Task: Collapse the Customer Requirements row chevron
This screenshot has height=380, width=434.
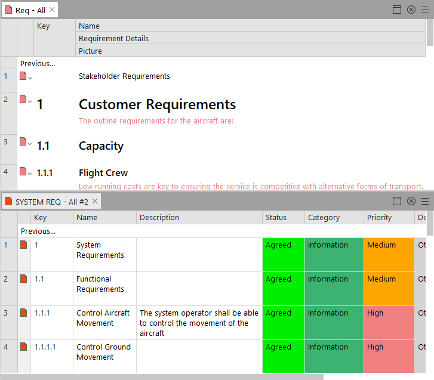Action: point(30,101)
